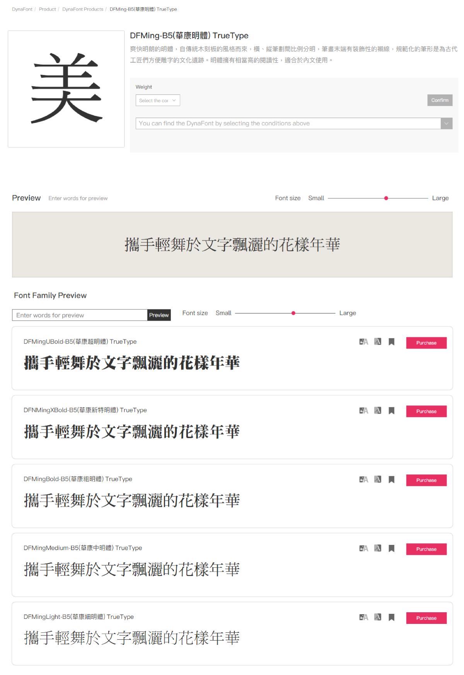This screenshot has width=464, height=675.
Task: Click image-text preview icon for DFMingLight-B5
Action: [363, 617]
